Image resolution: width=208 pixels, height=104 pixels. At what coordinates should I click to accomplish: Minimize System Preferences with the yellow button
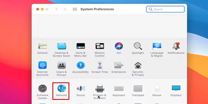tap(42, 9)
